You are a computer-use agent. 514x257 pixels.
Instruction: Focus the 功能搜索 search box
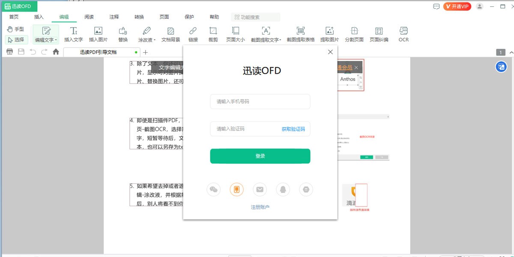(256, 17)
